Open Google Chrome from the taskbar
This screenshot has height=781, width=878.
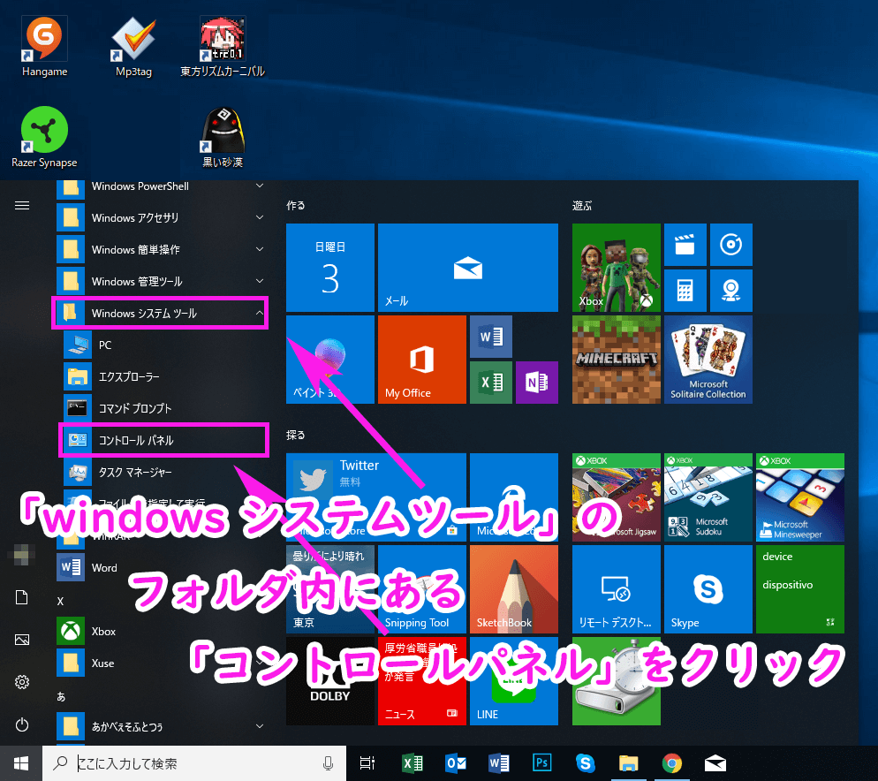pos(672,763)
